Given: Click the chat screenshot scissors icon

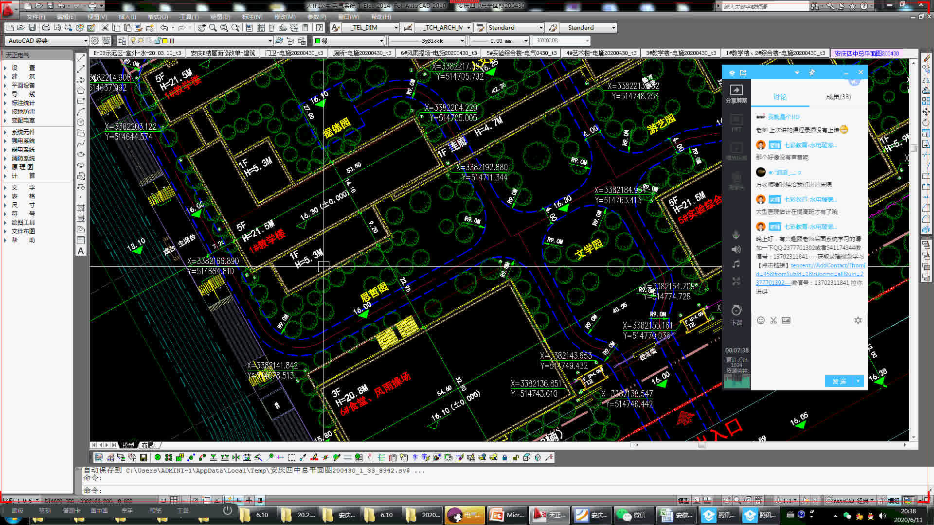Looking at the screenshot, I should tap(773, 320).
